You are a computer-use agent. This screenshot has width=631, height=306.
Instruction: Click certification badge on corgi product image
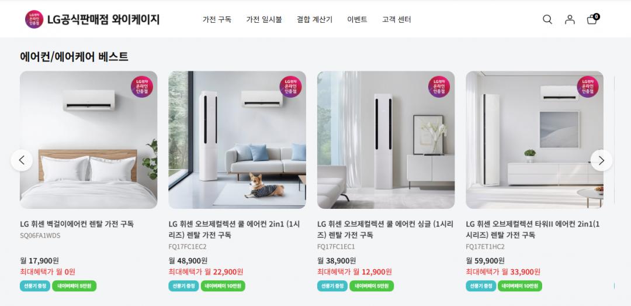click(x=290, y=87)
